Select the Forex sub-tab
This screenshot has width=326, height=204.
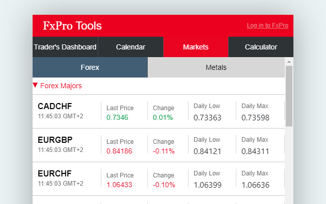click(x=90, y=67)
